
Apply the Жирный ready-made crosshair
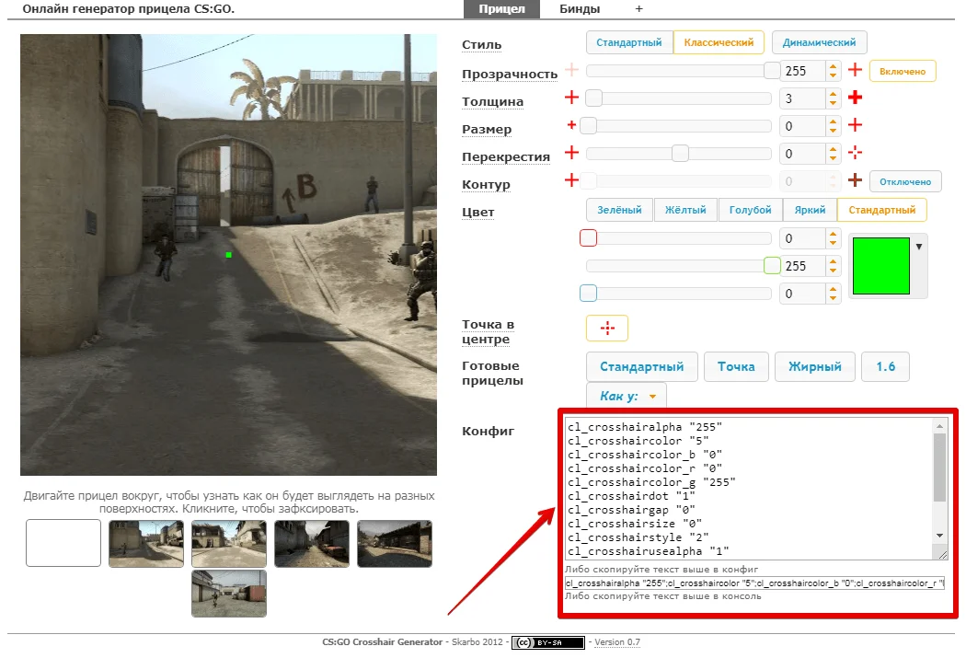click(815, 366)
